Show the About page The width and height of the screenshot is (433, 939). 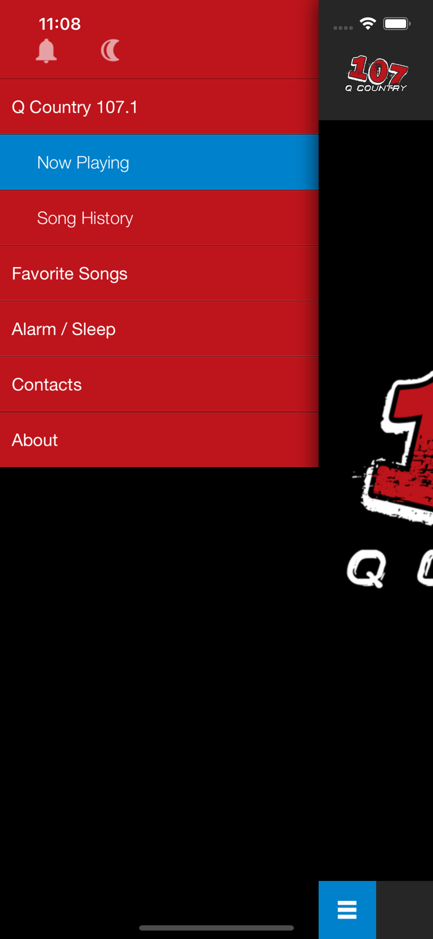pos(159,440)
